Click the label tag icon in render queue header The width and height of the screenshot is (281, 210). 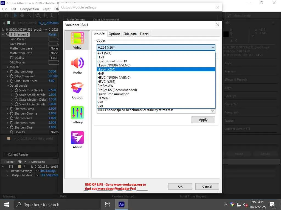coord(20,162)
